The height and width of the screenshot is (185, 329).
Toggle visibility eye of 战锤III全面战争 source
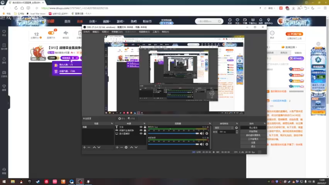(141, 130)
